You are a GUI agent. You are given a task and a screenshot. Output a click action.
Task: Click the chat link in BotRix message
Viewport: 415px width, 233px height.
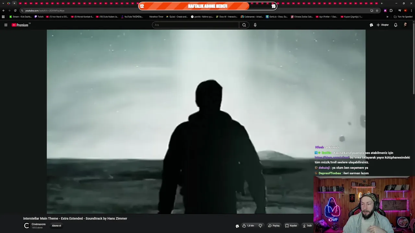coord(332,158)
